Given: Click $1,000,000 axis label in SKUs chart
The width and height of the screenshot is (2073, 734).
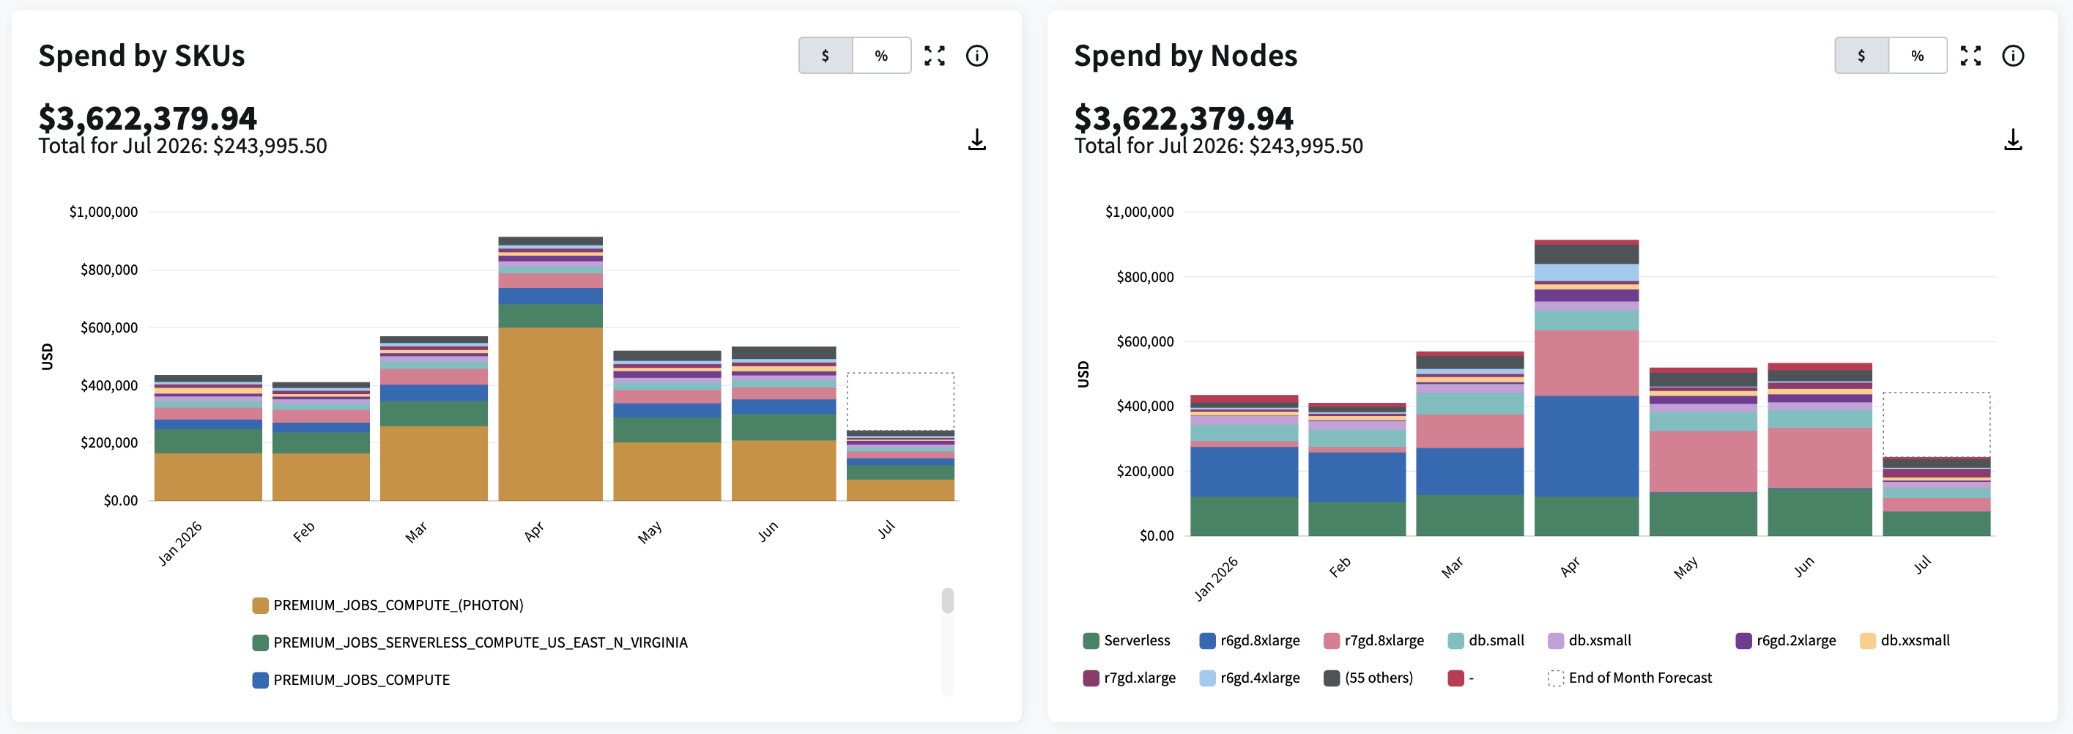Looking at the screenshot, I should [x=104, y=212].
